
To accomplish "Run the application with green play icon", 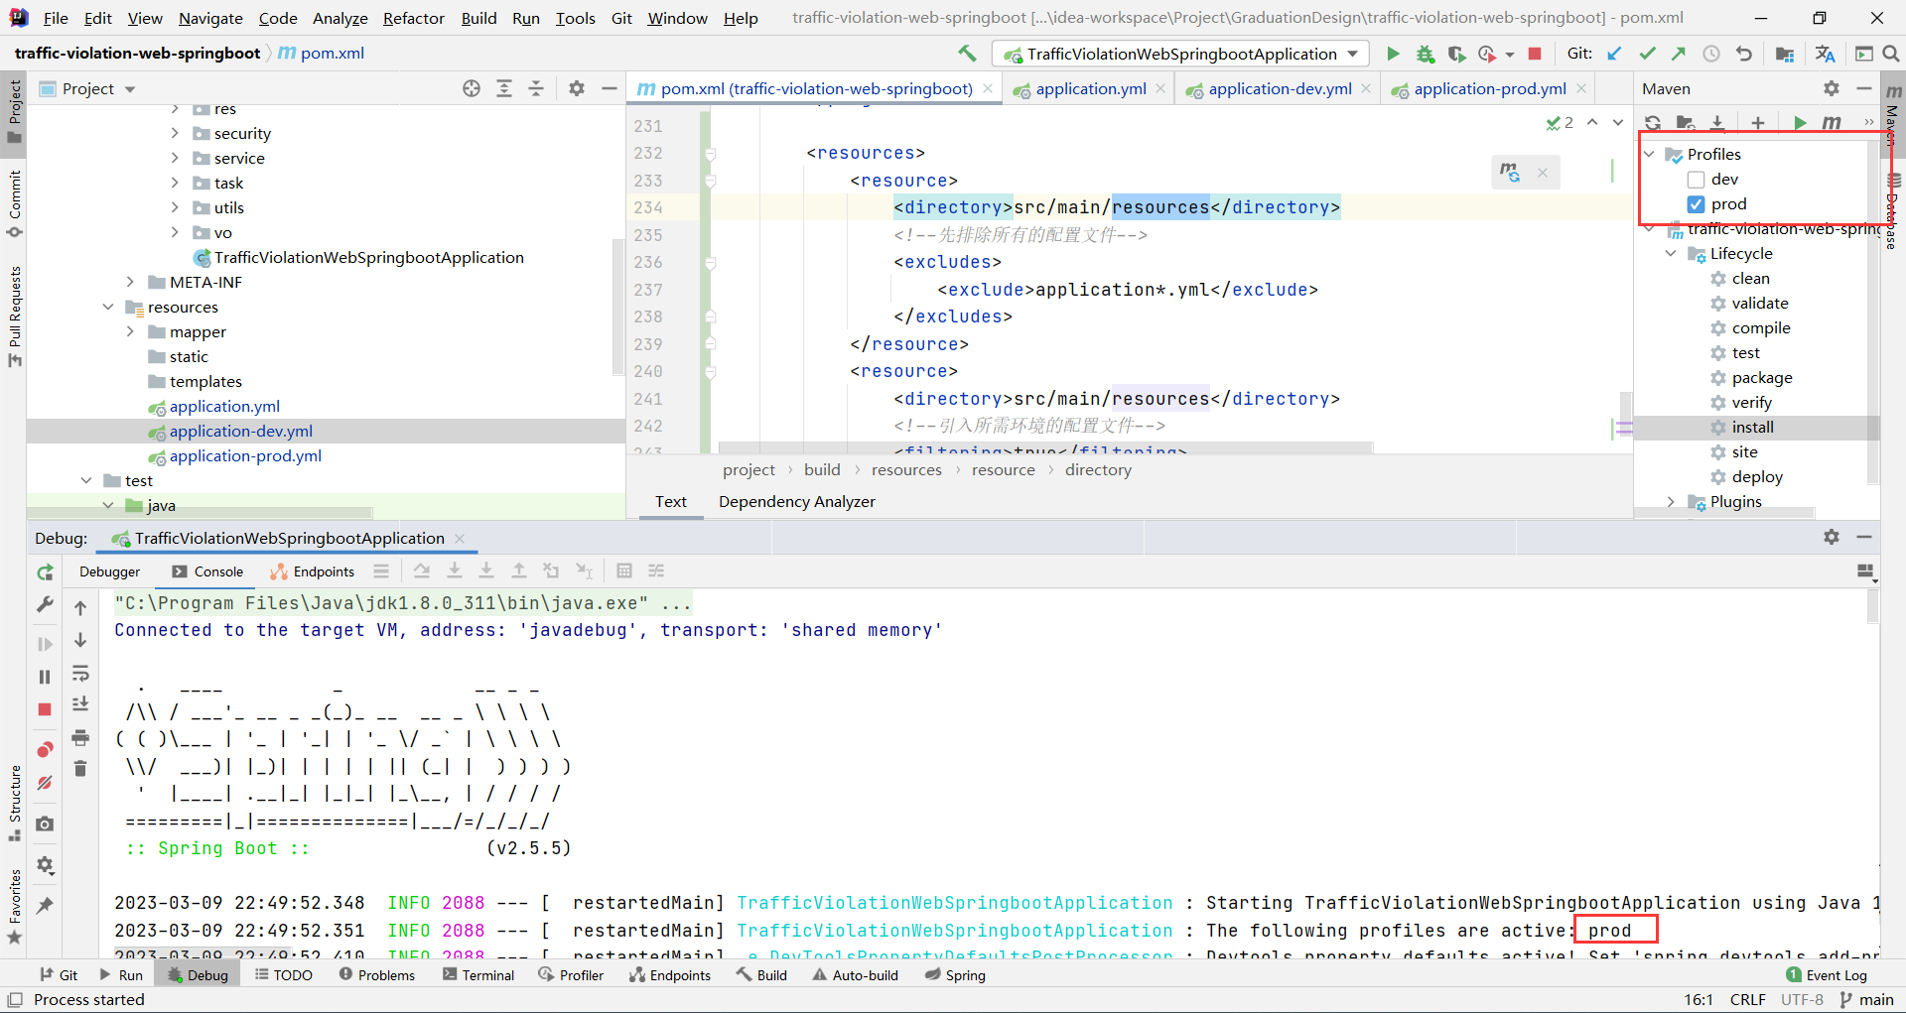I will (x=1393, y=54).
